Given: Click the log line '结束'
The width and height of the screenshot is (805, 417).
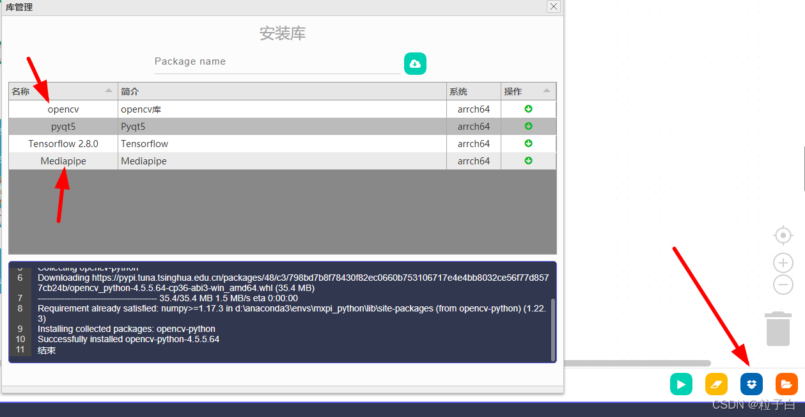Looking at the screenshot, I should (47, 350).
